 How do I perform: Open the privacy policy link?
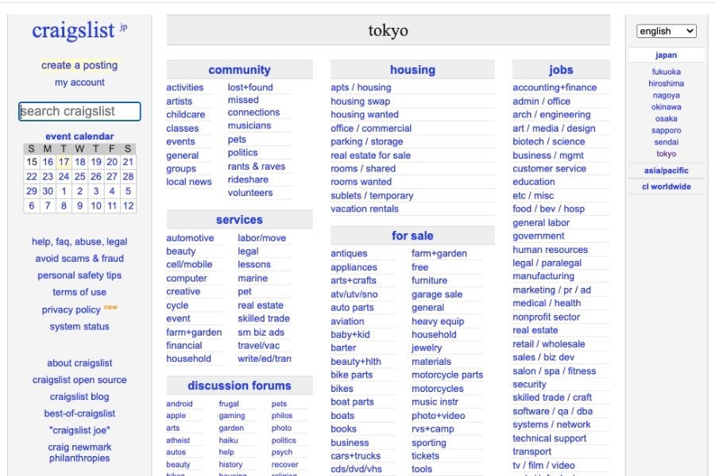(x=71, y=309)
